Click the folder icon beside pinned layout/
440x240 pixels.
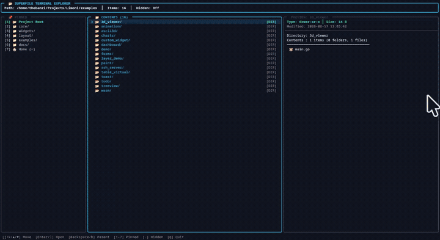pyautogui.click(x=15, y=35)
